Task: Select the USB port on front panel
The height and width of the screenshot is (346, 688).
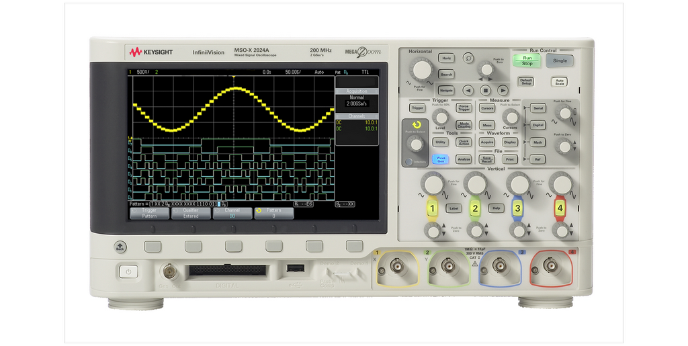Action: (294, 269)
